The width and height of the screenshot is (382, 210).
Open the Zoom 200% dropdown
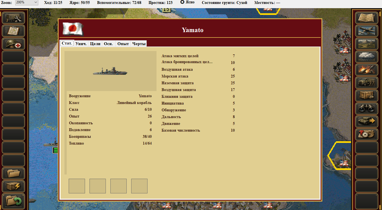(x=26, y=3)
